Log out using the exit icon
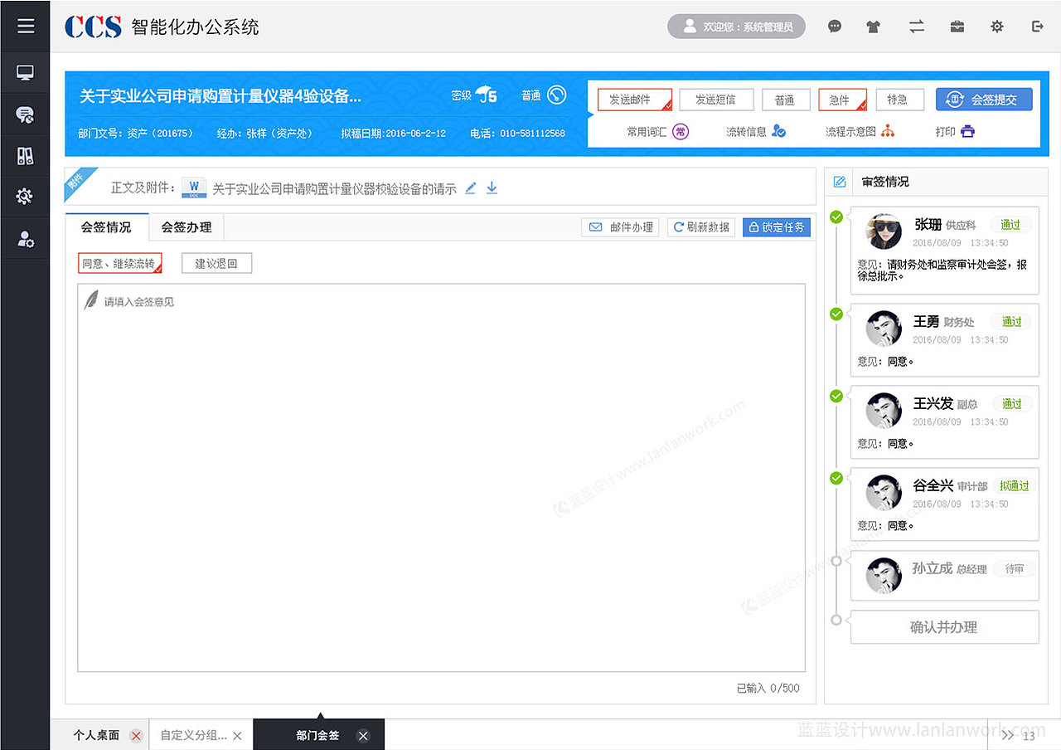 [x=1038, y=26]
